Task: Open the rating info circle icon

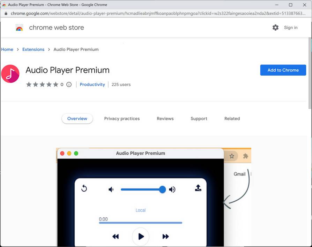Action: coord(69,85)
